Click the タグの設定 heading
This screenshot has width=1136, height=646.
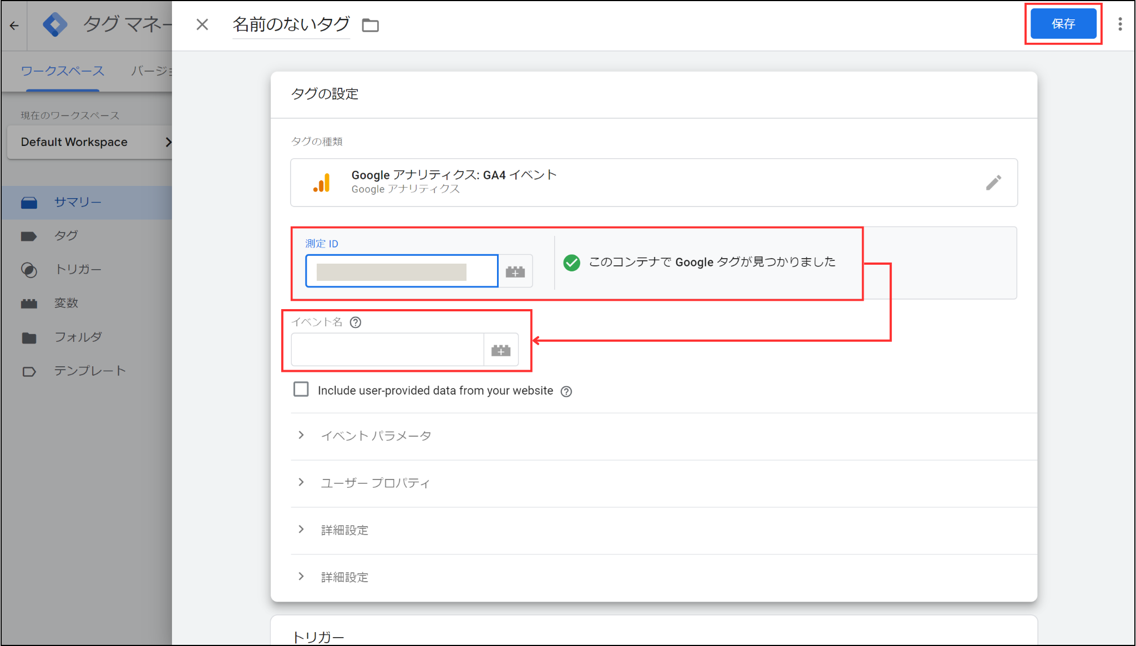pos(325,94)
